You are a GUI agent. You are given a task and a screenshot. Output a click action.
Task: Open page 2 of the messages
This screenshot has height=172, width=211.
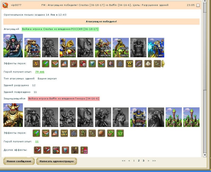click(x=139, y=161)
